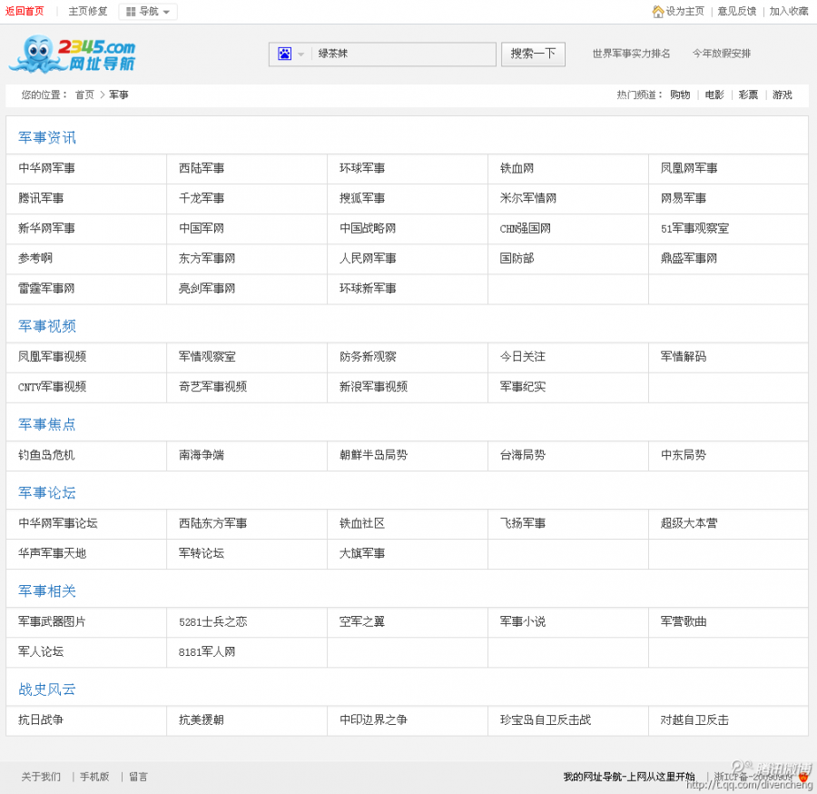Open the 中华网军事论坛 link
The height and width of the screenshot is (794, 817).
(x=58, y=523)
